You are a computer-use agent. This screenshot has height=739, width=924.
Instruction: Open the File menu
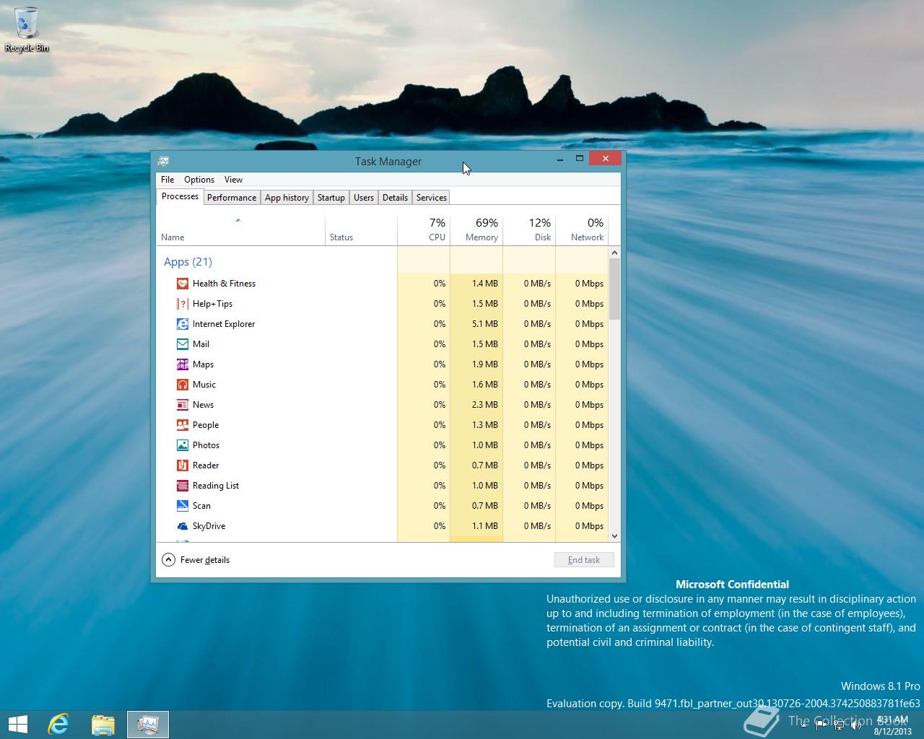click(167, 180)
